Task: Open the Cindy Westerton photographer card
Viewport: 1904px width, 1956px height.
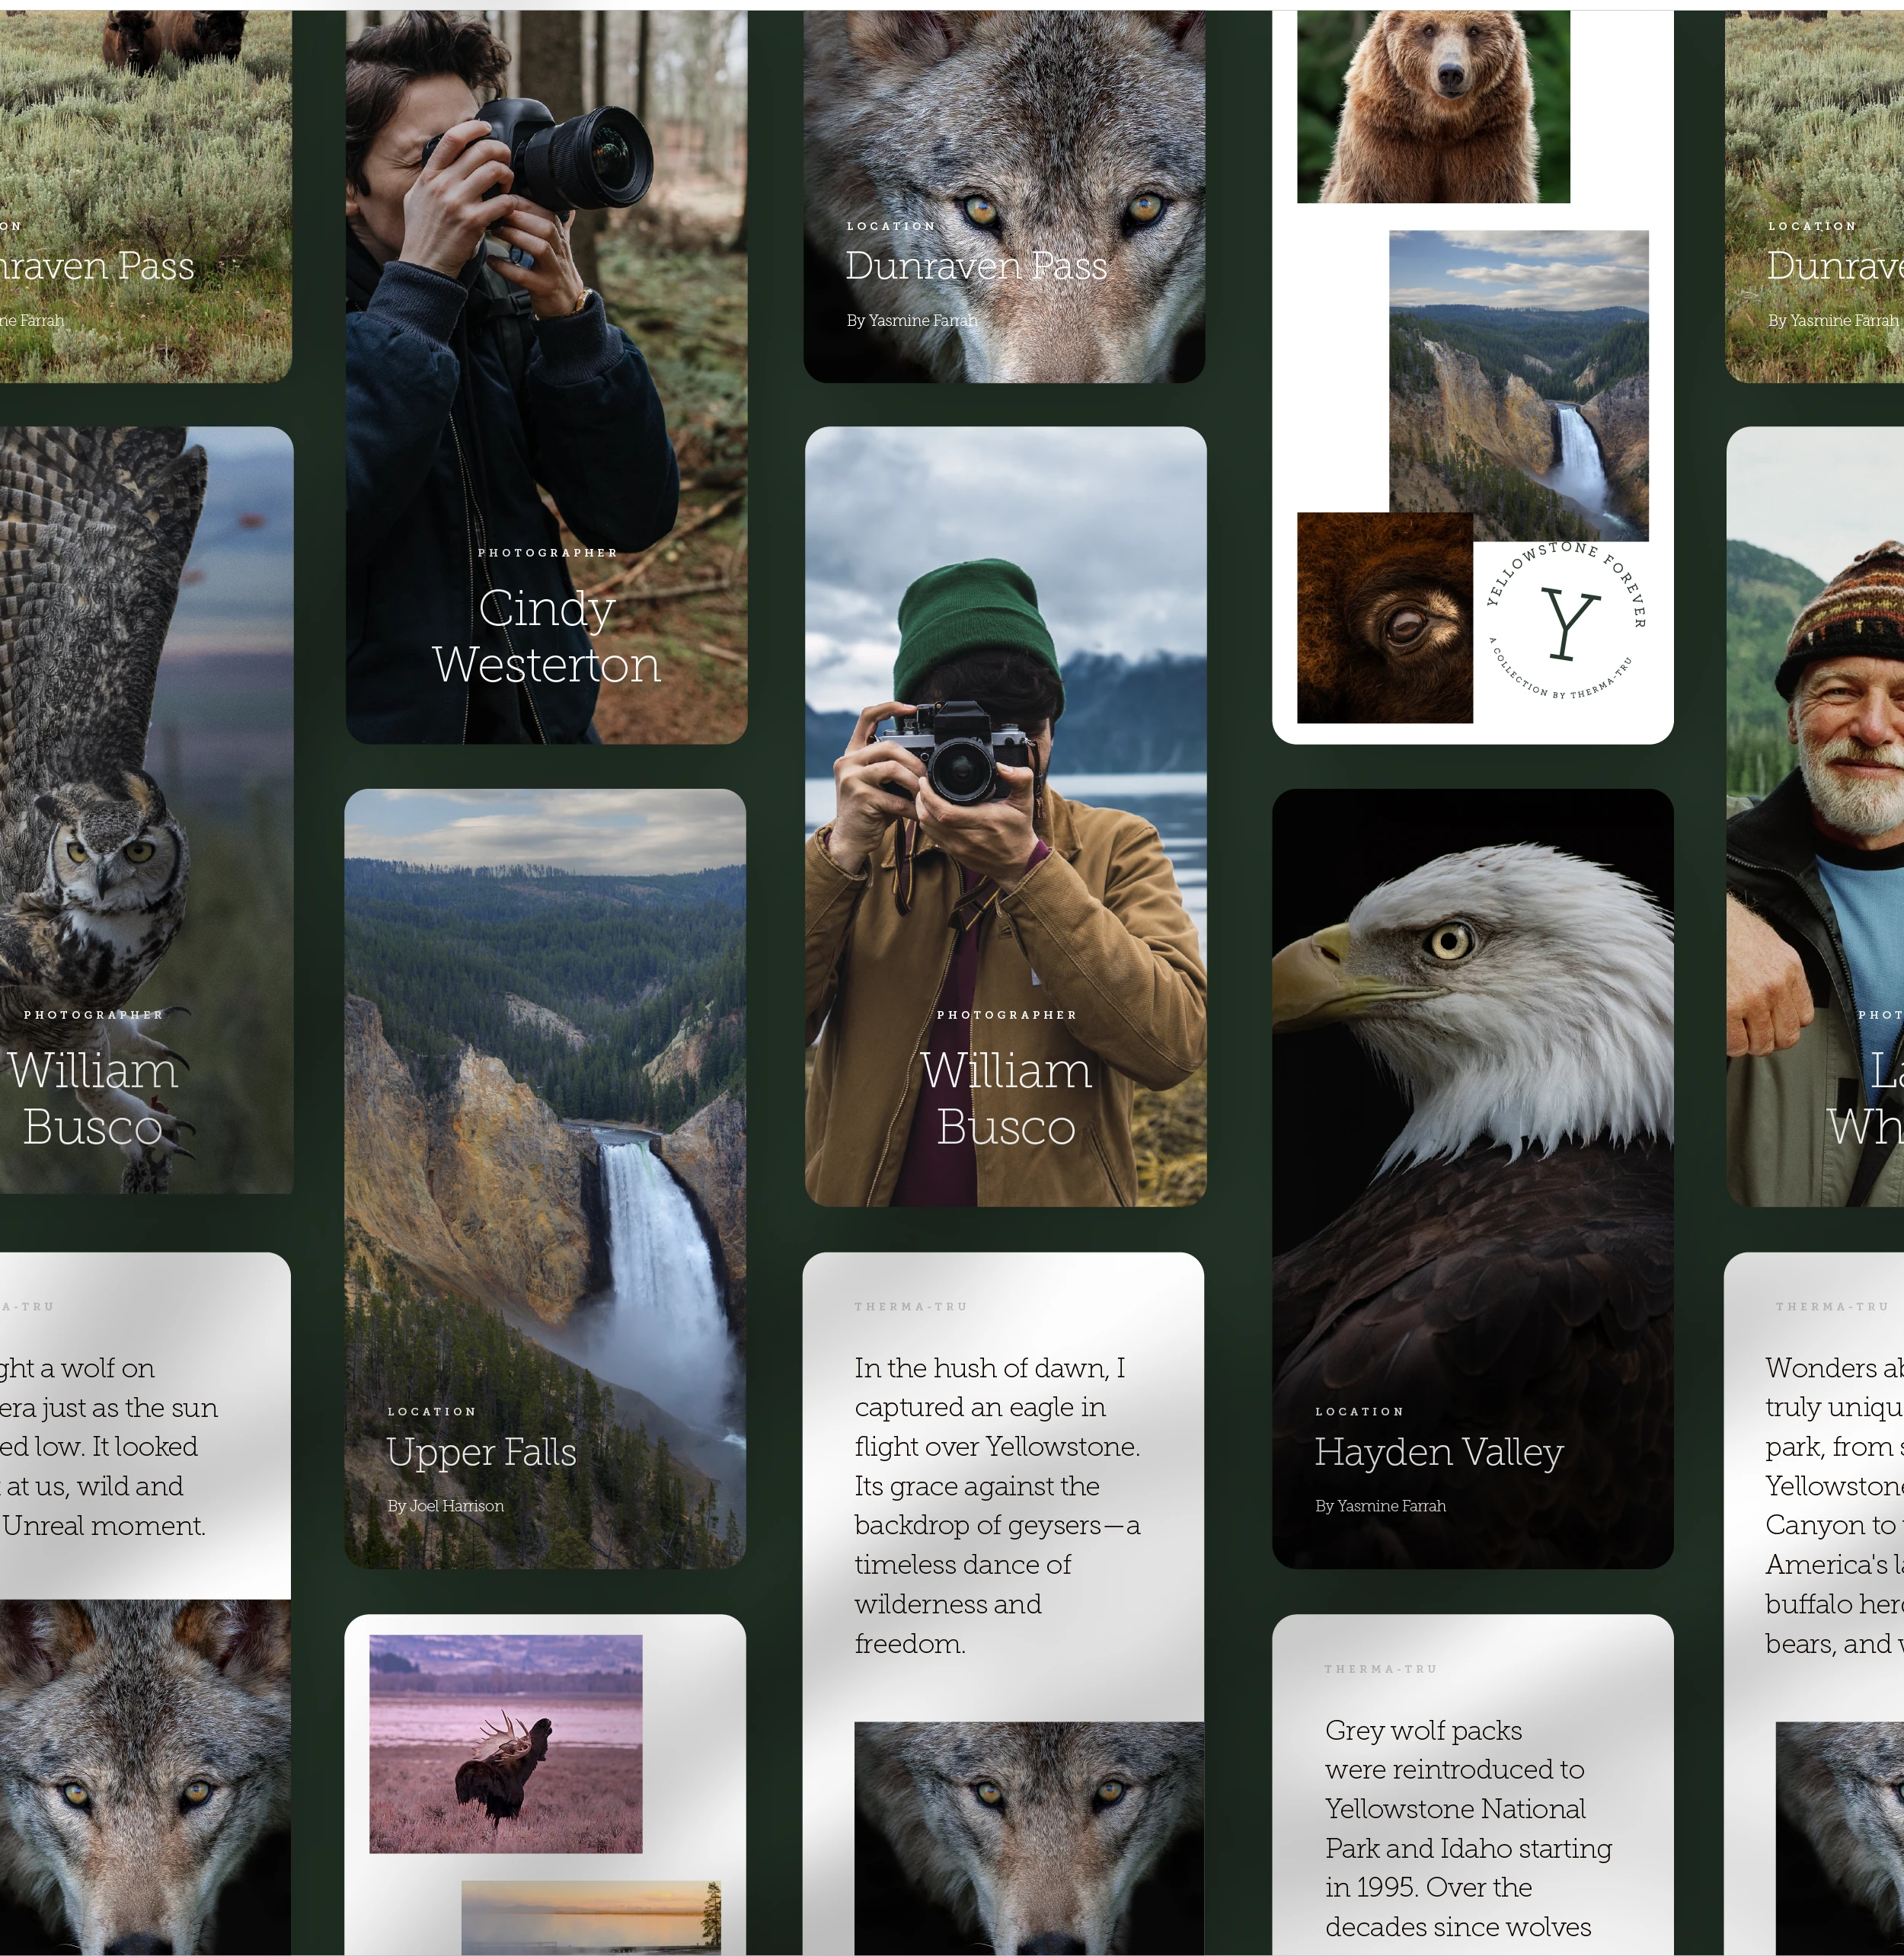Action: coord(546,377)
